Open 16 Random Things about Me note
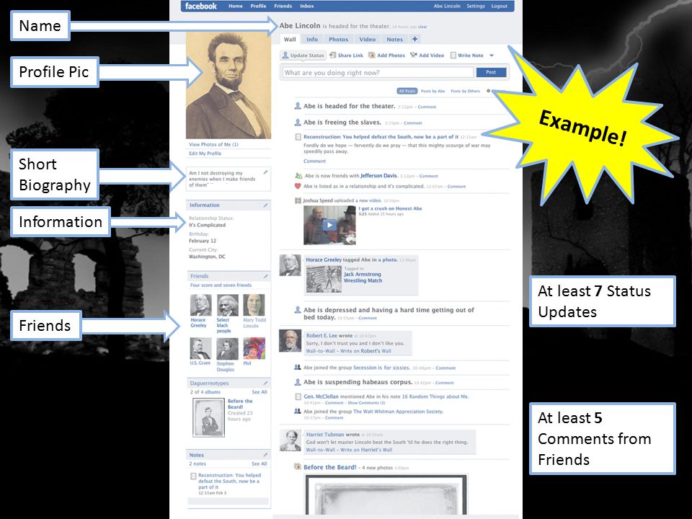The width and height of the screenshot is (692, 519). click(435, 396)
